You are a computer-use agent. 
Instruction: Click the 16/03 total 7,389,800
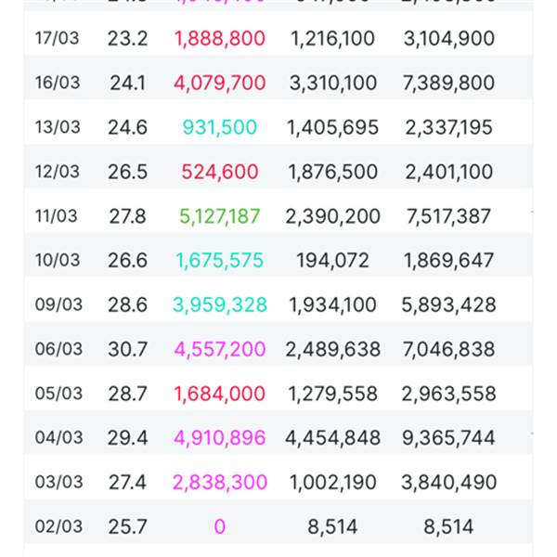coord(449,83)
